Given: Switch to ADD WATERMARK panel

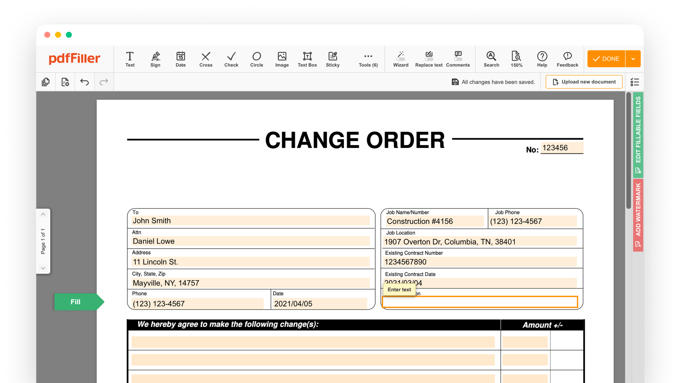Looking at the screenshot, I should pos(638,213).
